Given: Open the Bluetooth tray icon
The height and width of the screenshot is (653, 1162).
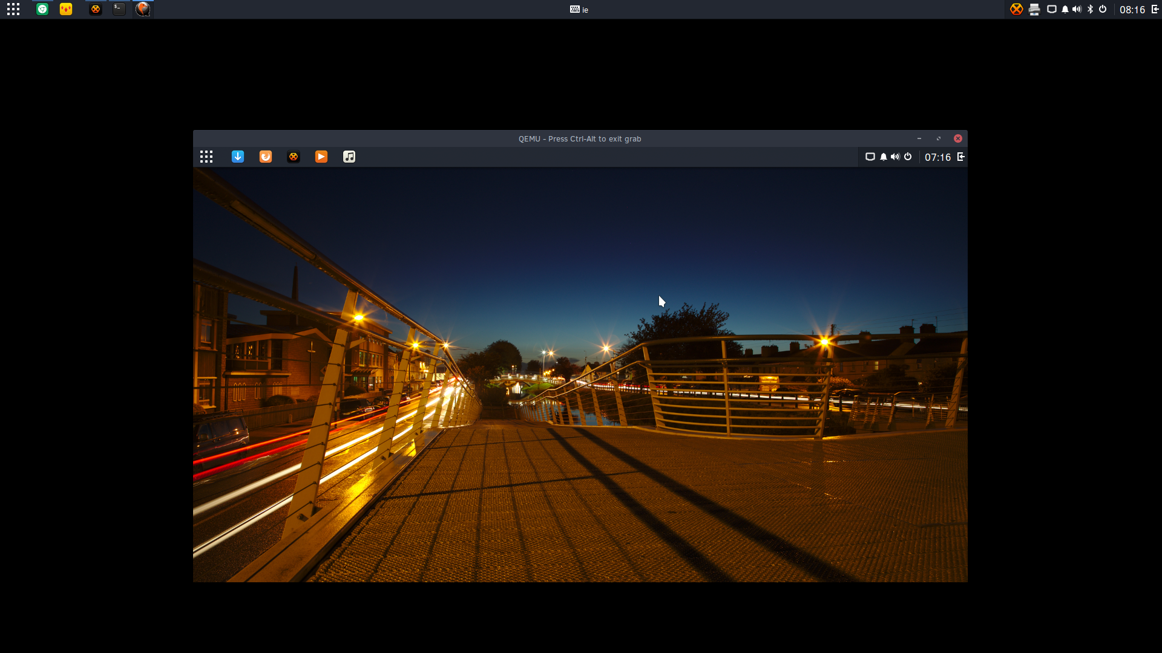Looking at the screenshot, I should 1091,9.
